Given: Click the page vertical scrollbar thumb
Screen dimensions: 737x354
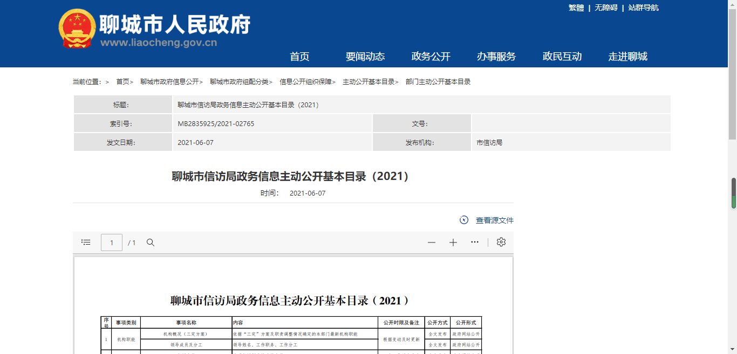Looking at the screenshot, I should tap(733, 193).
